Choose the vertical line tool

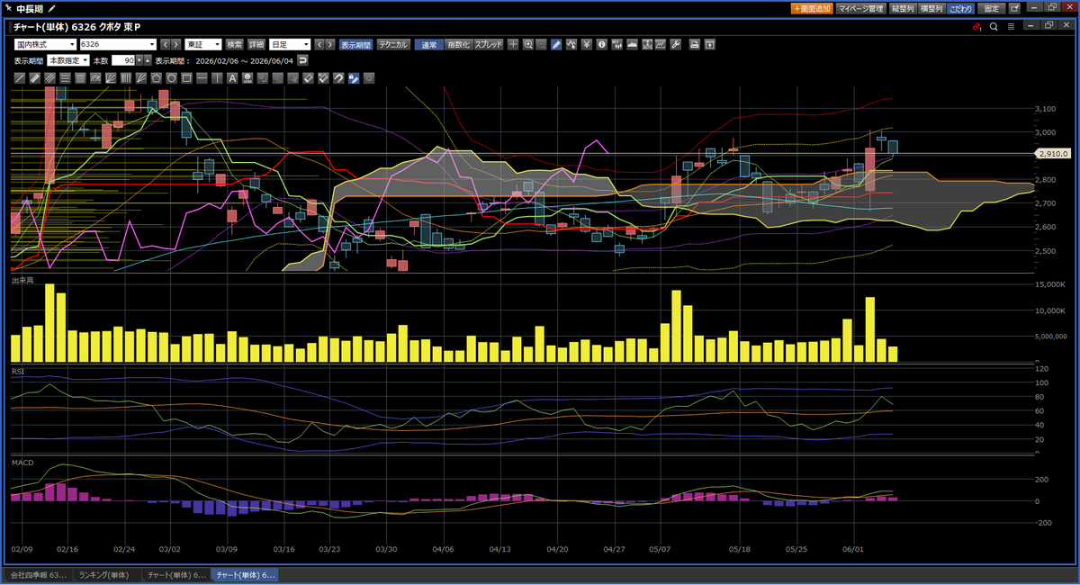coord(217,78)
